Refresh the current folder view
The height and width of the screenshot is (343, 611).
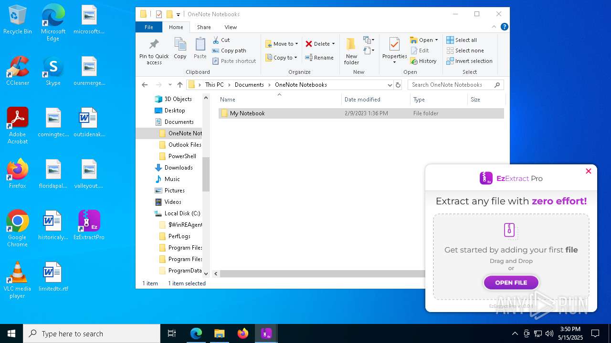click(398, 85)
